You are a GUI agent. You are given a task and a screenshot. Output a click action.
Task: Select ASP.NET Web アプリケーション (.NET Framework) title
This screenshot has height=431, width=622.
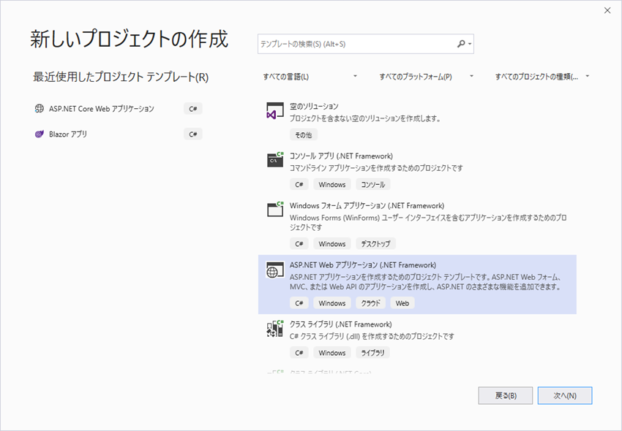(363, 265)
